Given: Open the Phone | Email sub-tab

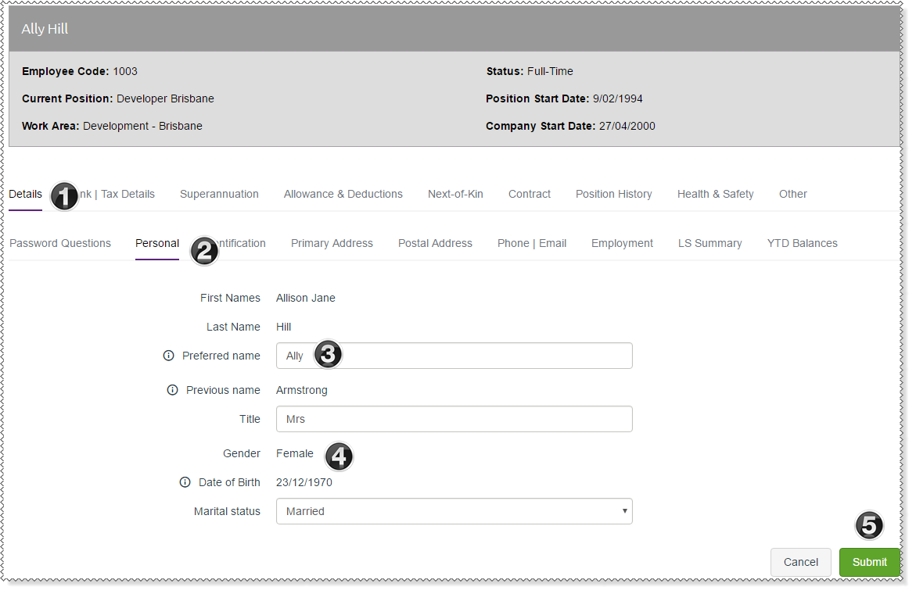Looking at the screenshot, I should coord(531,243).
